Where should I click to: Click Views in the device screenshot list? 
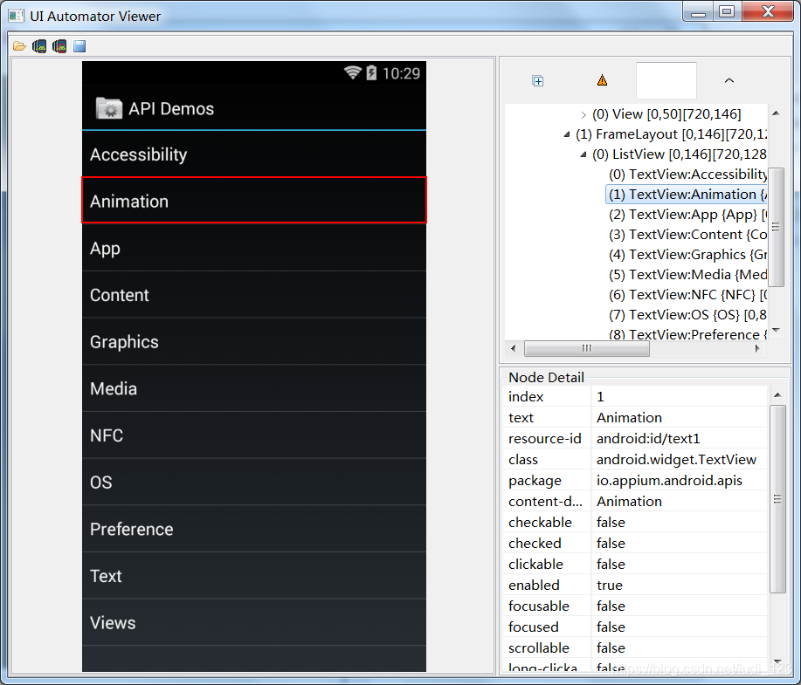point(254,623)
